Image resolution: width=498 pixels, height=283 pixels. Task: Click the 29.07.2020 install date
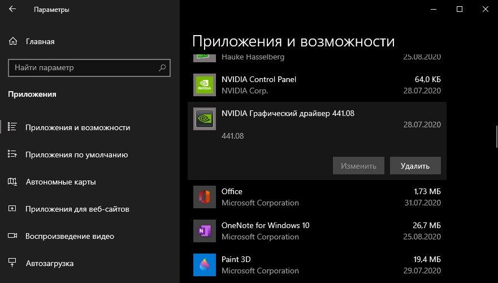click(x=422, y=271)
